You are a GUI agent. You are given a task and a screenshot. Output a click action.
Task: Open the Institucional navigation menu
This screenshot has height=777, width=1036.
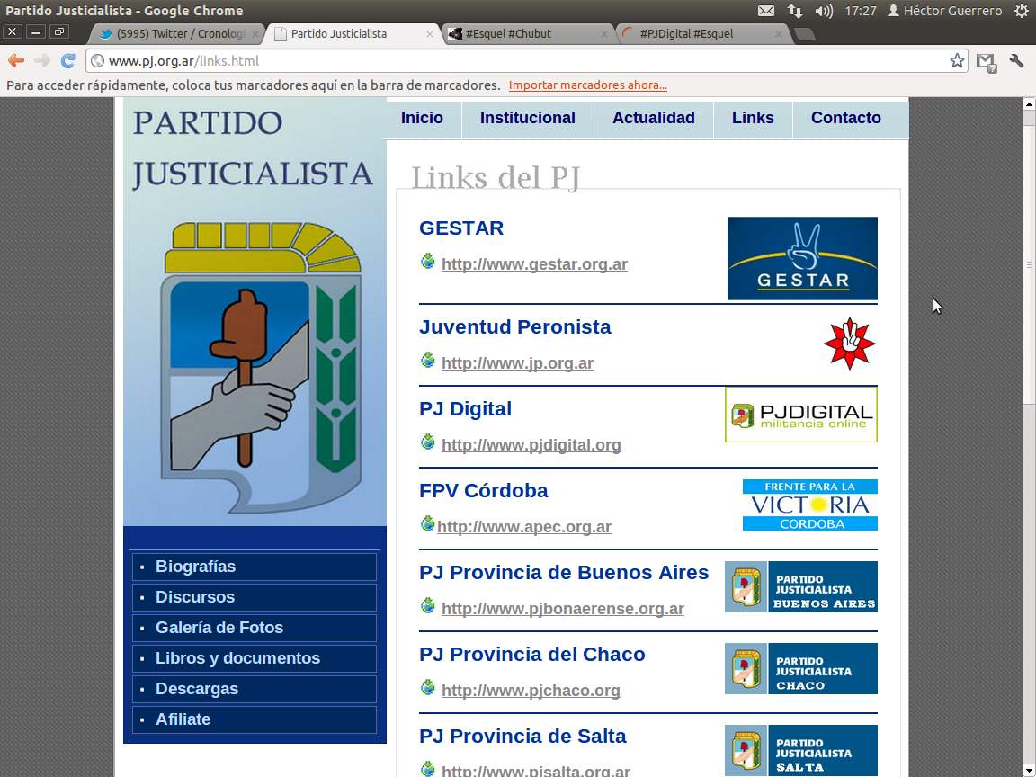pyautogui.click(x=527, y=118)
